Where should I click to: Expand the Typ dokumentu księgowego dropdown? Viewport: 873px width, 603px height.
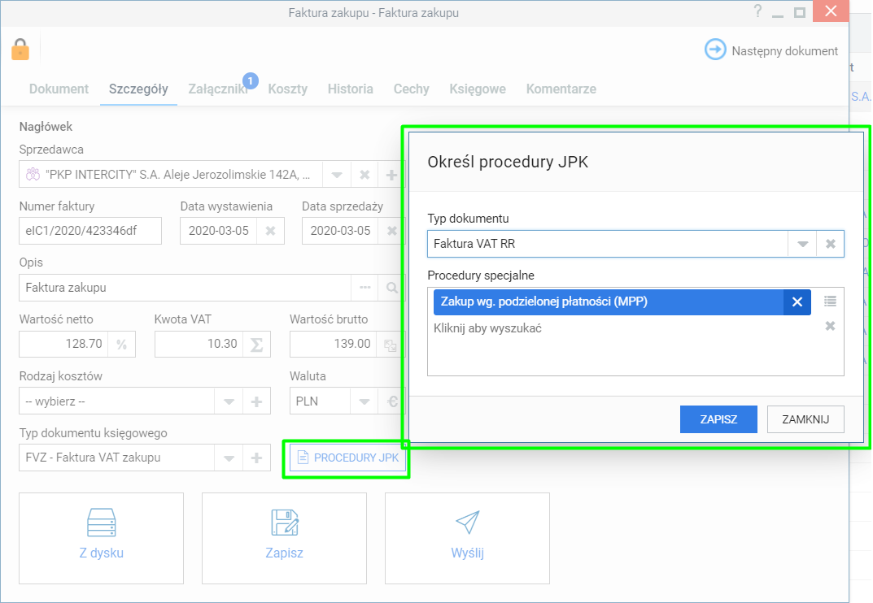[x=229, y=458]
